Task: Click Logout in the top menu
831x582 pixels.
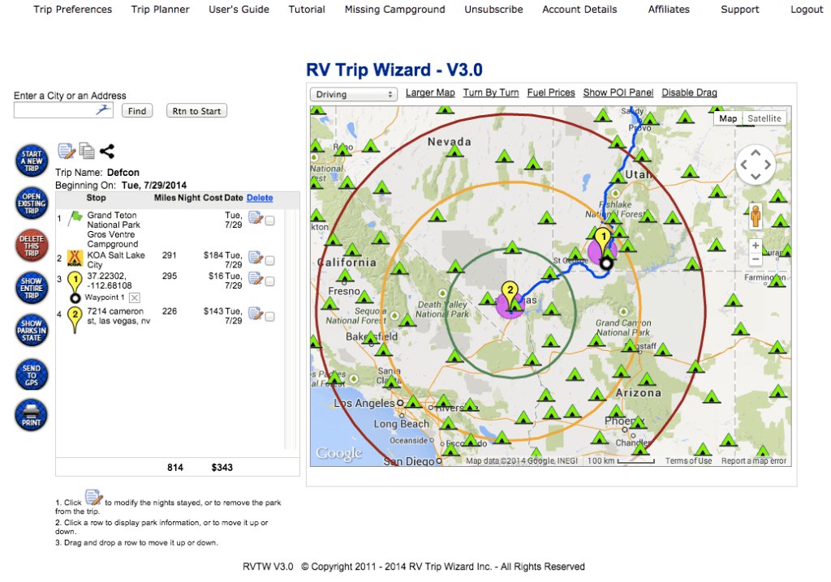Action: click(x=807, y=10)
